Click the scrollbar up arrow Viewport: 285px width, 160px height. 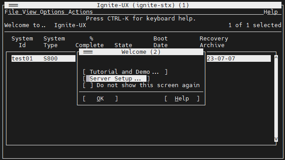coord(276,57)
